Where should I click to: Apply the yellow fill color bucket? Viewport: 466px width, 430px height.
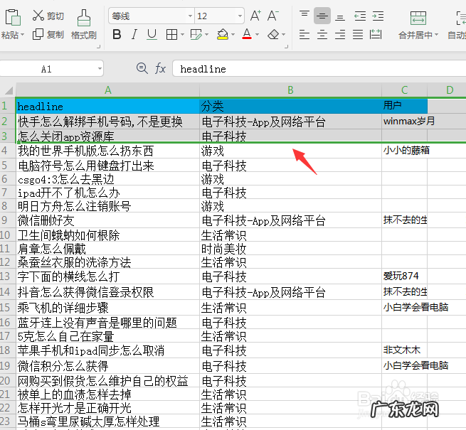tap(222, 34)
